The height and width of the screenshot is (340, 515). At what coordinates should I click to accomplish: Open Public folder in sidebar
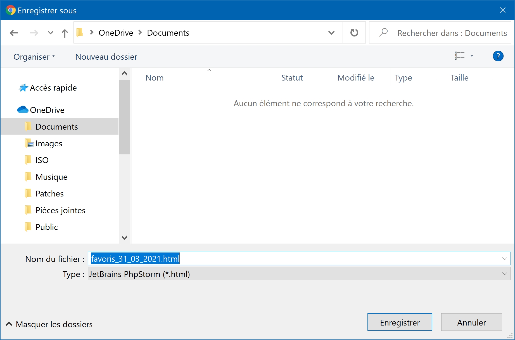(x=47, y=227)
